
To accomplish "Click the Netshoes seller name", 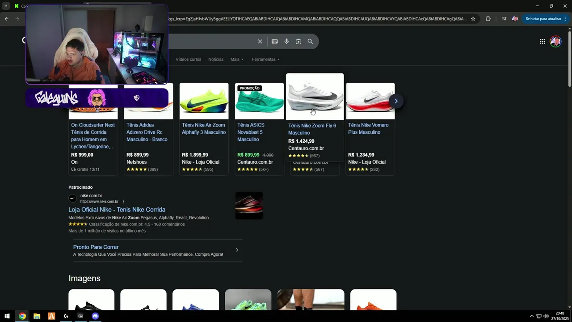I will tap(136, 162).
